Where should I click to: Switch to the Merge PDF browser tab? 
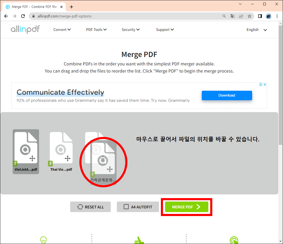point(32,7)
